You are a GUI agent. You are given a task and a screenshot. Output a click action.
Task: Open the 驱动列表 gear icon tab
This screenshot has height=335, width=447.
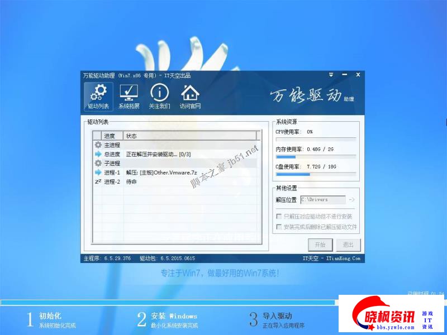pos(98,96)
